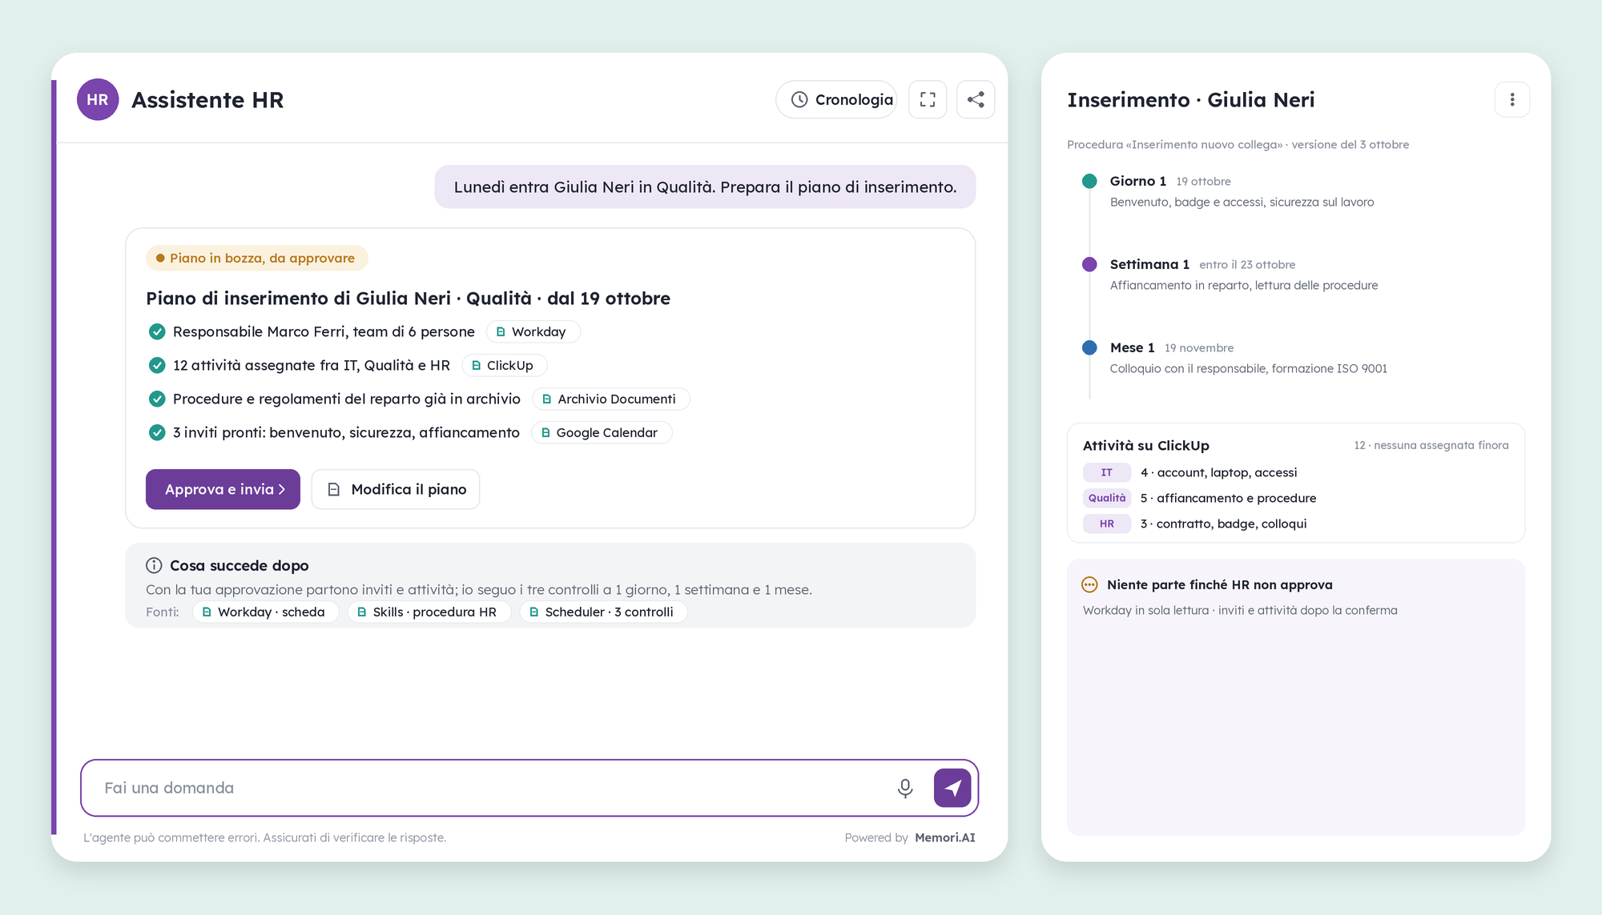This screenshot has height=915, width=1602.
Task: Open the Cronologia history button
Action: 836,99
